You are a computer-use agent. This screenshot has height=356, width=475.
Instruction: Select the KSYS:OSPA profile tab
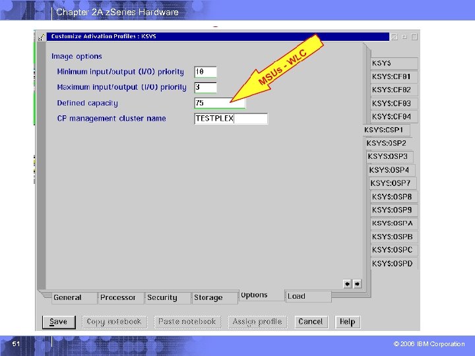pyautogui.click(x=394, y=223)
